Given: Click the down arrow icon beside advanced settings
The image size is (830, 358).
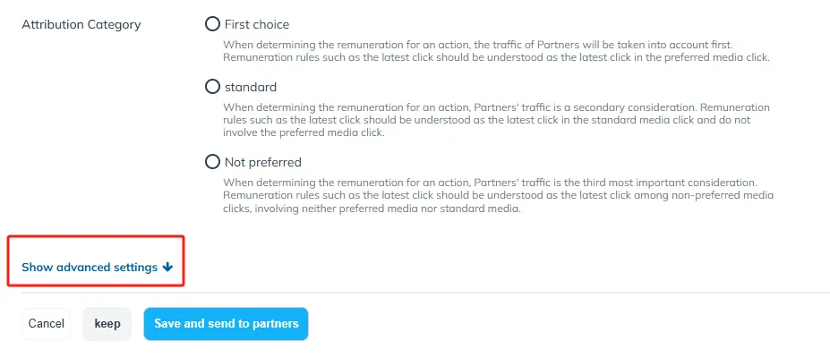Looking at the screenshot, I should (167, 268).
